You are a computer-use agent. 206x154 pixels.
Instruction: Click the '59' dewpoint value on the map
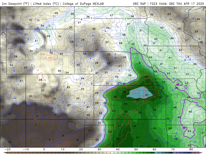(137, 100)
